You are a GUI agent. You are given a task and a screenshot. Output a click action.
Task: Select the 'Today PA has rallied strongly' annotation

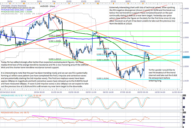(x=45, y=65)
